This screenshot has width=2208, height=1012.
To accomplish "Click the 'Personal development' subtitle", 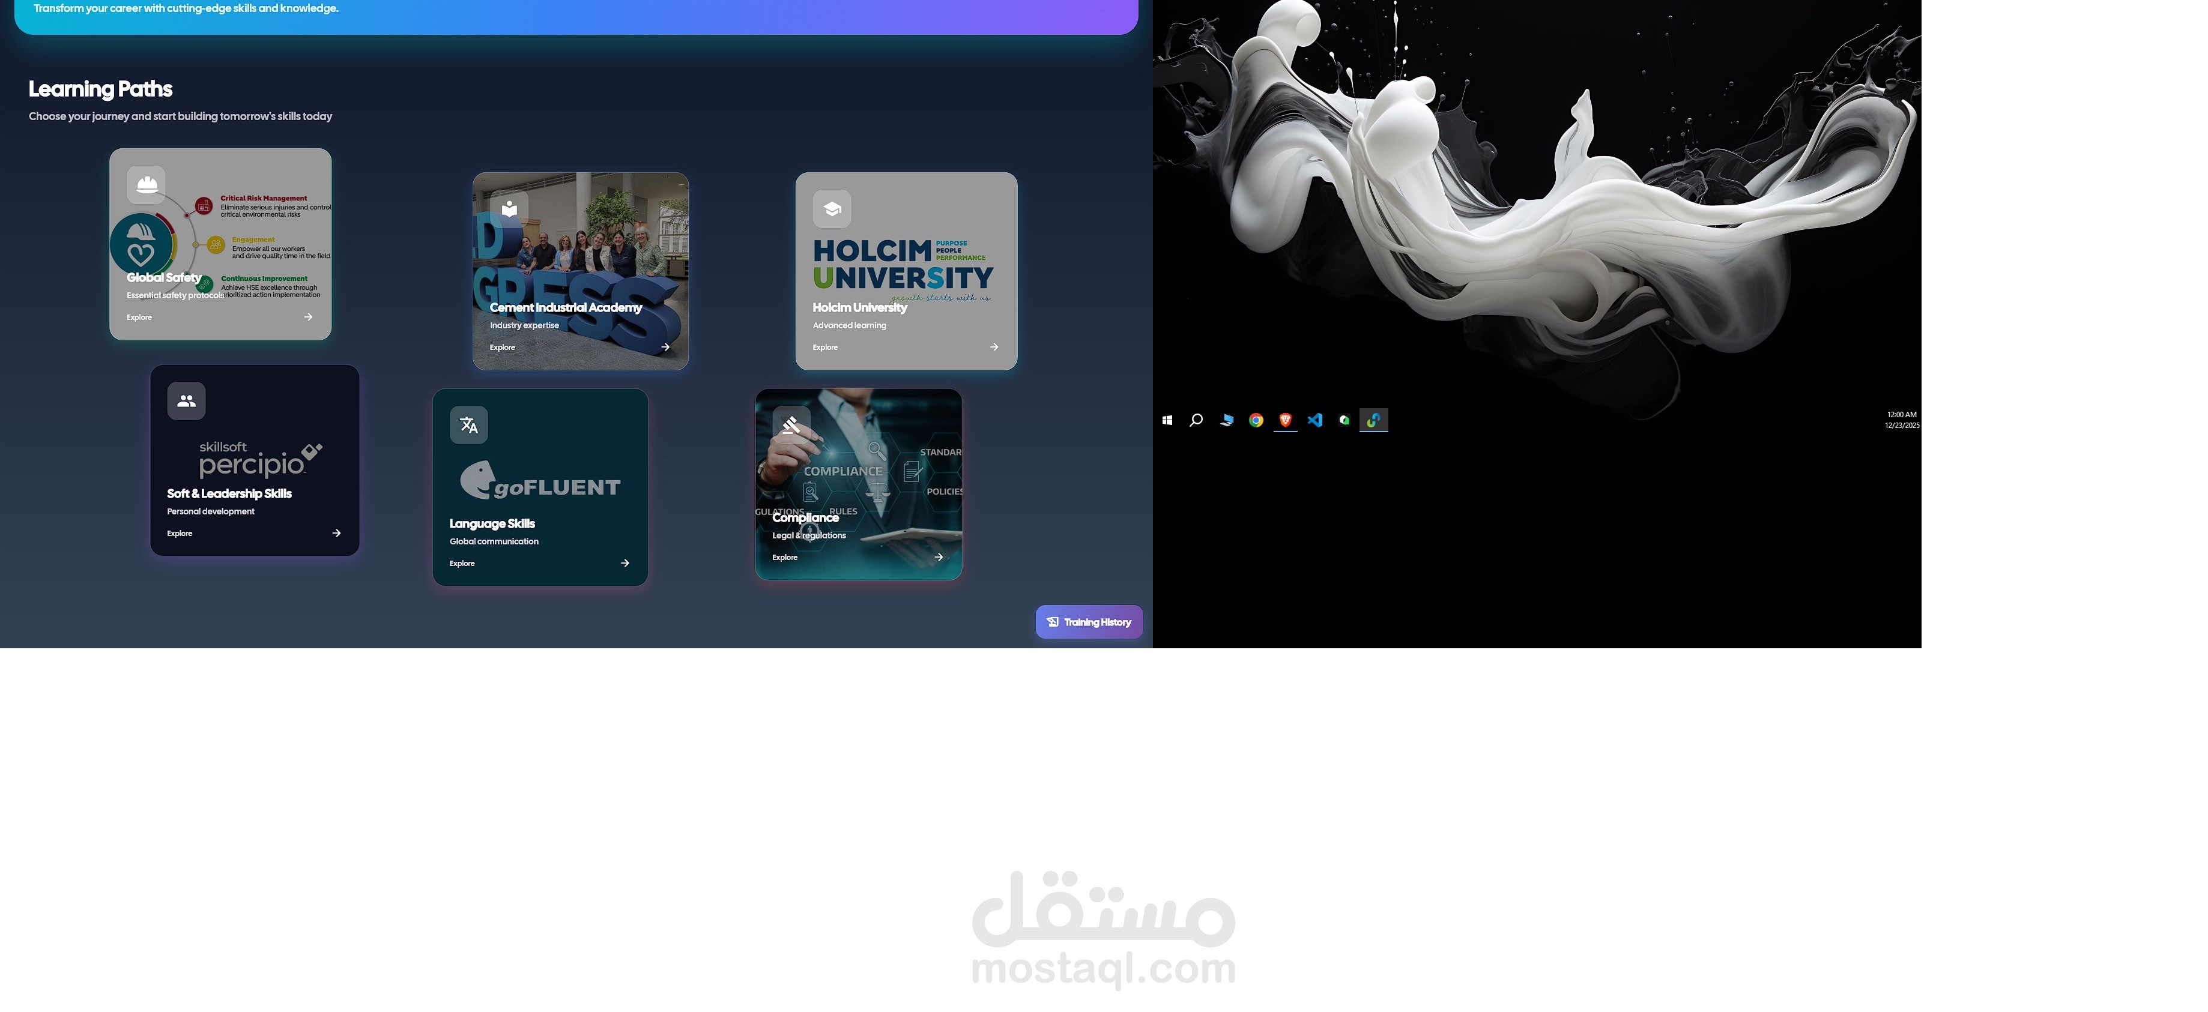I will pyautogui.click(x=210, y=511).
